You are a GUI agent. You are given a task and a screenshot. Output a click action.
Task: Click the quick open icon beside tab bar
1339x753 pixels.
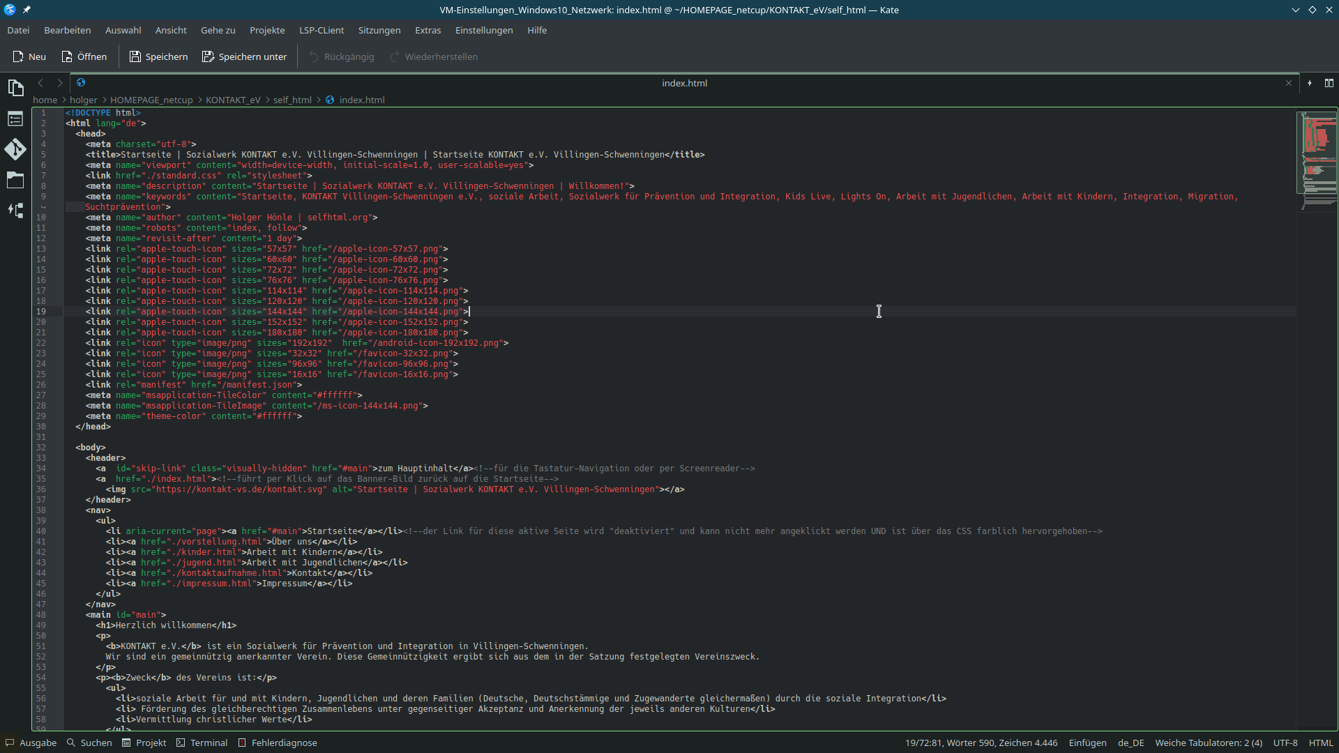pyautogui.click(x=1310, y=83)
